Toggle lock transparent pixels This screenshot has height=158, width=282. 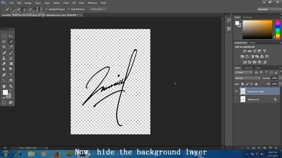pyautogui.click(x=242, y=84)
